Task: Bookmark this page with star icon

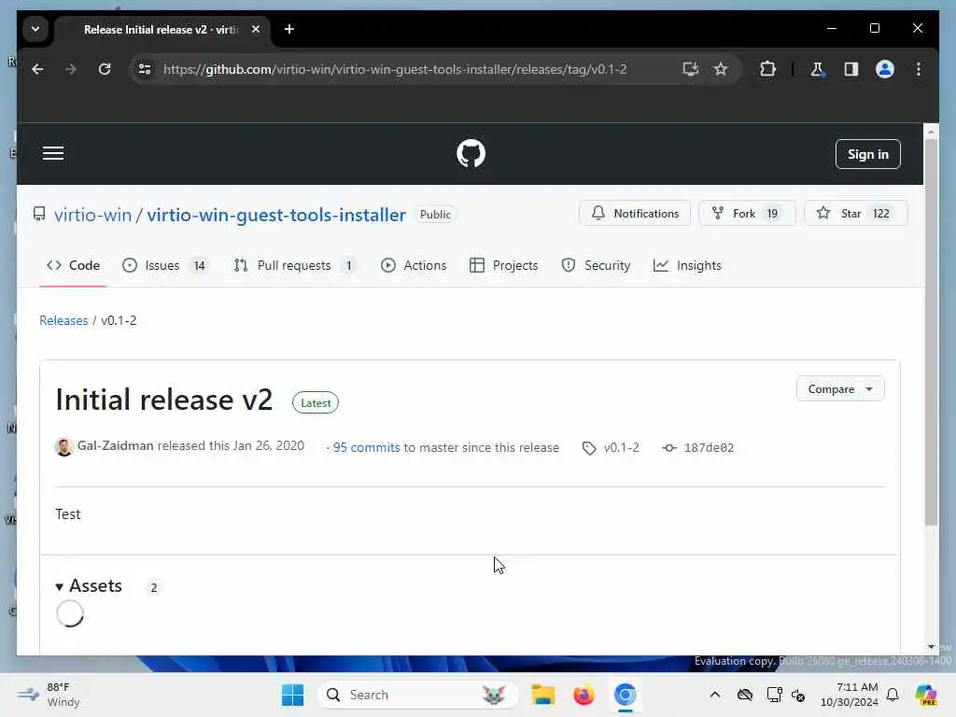Action: [721, 69]
